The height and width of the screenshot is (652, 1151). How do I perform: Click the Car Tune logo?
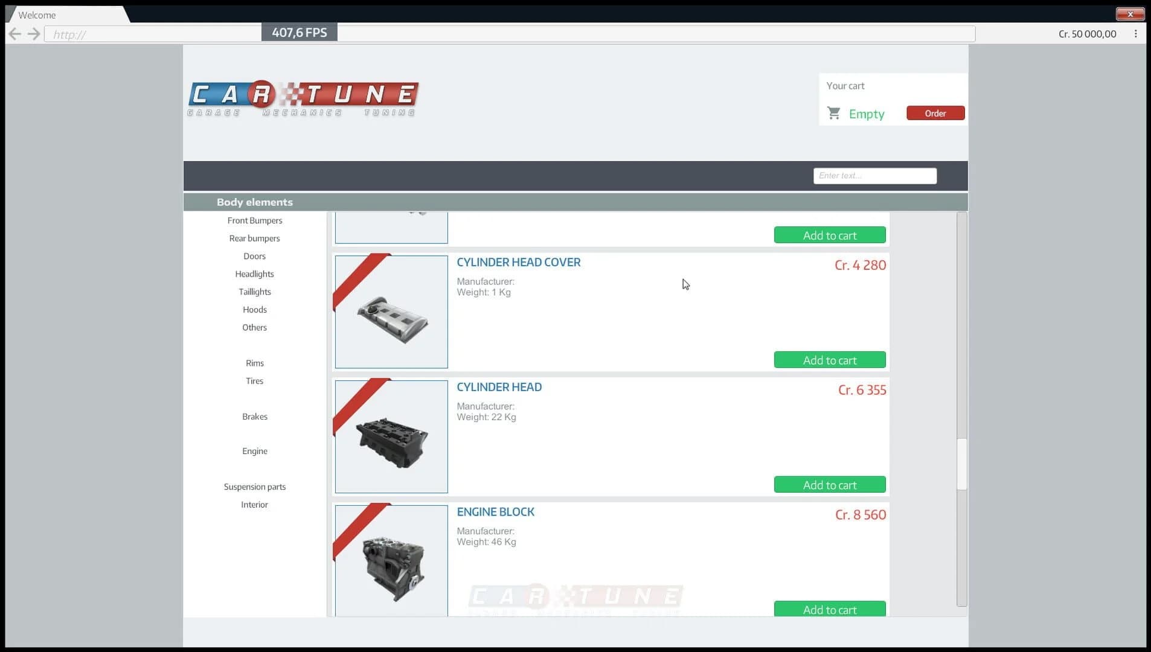pos(303,98)
